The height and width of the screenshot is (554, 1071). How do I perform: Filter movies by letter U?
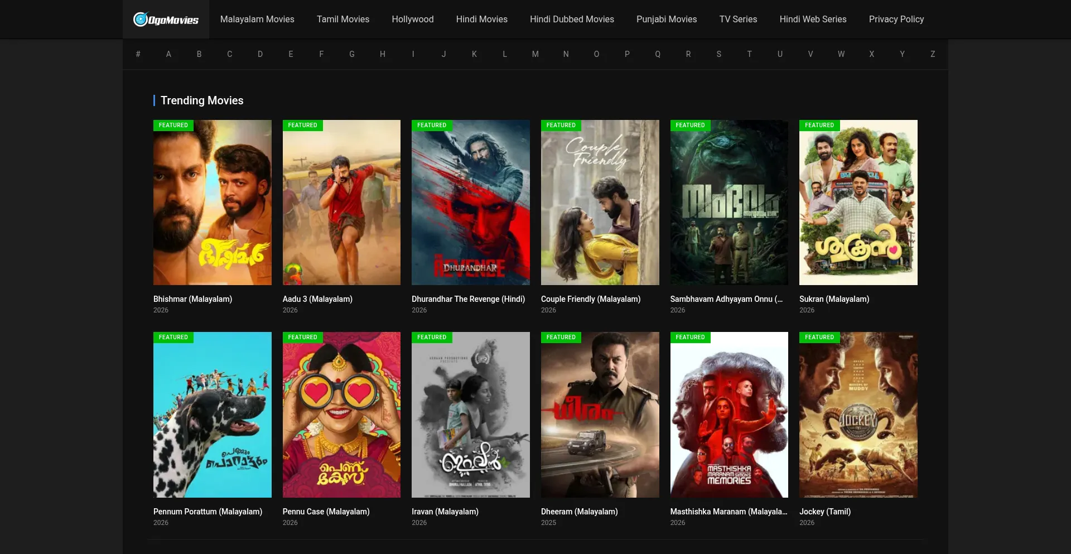[780, 54]
